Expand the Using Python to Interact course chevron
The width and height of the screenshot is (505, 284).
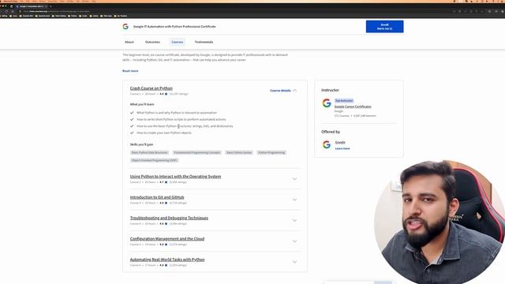294,179
